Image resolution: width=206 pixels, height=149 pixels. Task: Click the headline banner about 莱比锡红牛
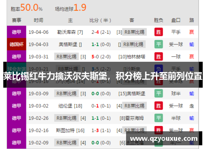point(103,75)
